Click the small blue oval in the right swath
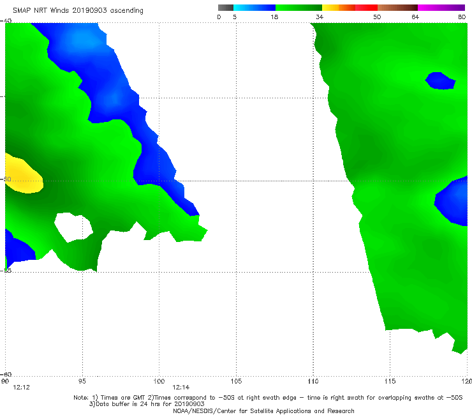 440,80
